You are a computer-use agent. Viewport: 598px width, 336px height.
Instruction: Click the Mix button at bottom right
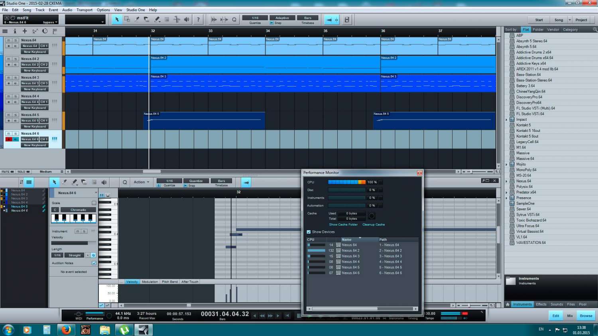pyautogui.click(x=570, y=316)
